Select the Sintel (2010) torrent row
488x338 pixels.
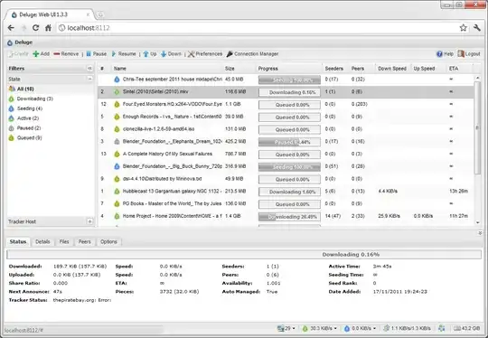pyautogui.click(x=286, y=92)
